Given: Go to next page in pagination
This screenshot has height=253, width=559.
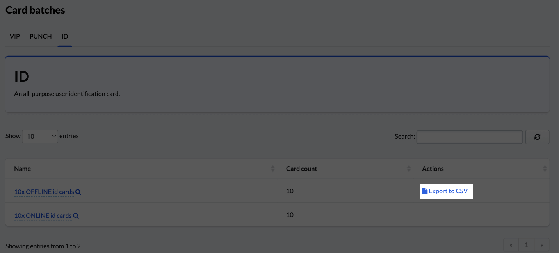Looking at the screenshot, I should click(541, 245).
